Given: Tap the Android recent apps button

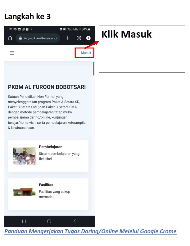Looking at the screenshot, I should (24, 221).
